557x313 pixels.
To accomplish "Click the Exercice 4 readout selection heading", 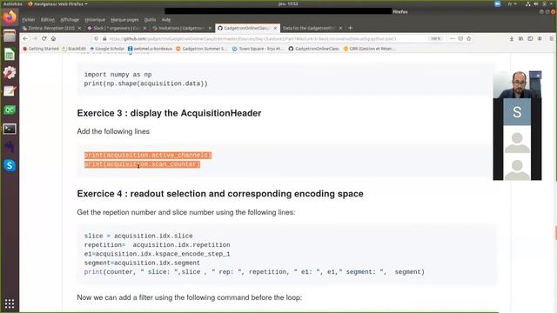I will point(220,194).
